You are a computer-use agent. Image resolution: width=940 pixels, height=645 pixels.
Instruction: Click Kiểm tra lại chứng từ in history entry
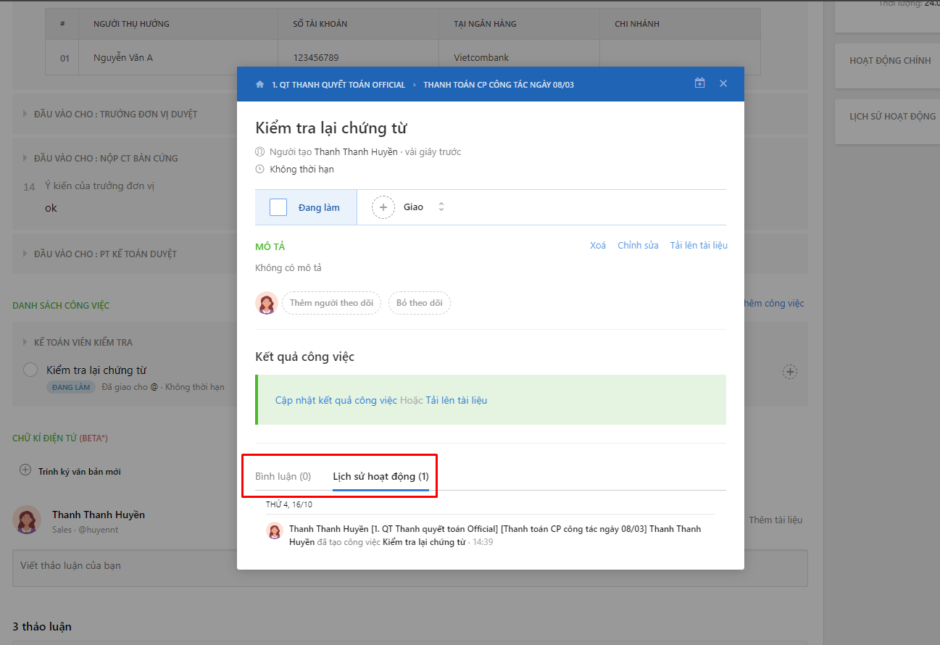tap(424, 542)
